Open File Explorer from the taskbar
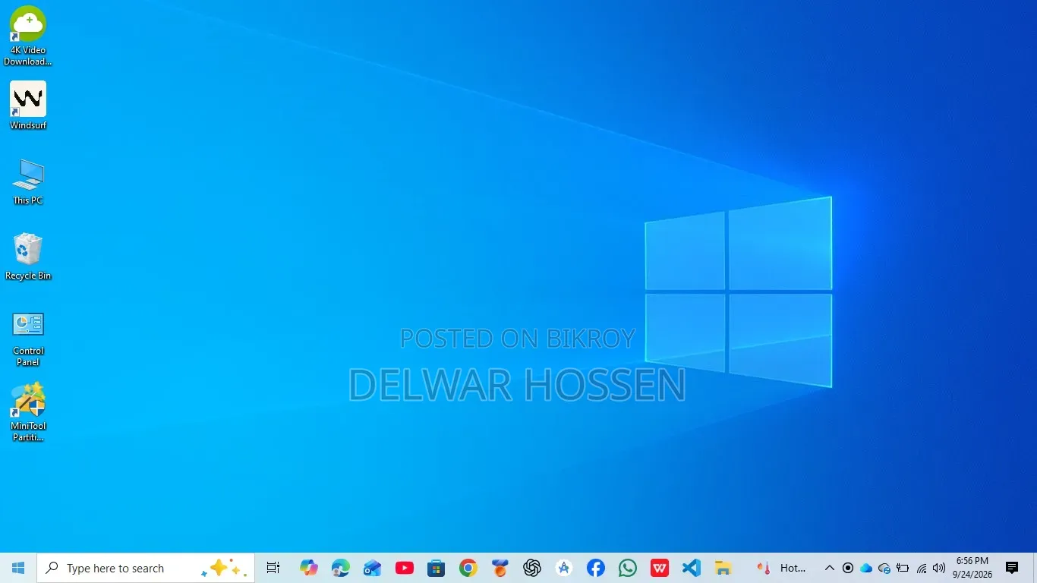This screenshot has height=583, width=1037. pos(723,568)
